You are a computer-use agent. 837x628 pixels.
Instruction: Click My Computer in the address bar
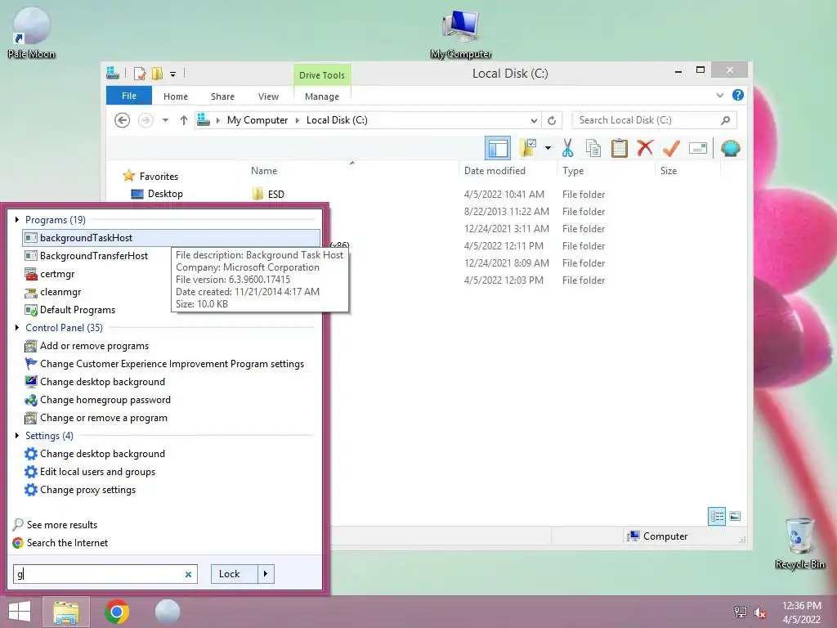click(x=257, y=120)
